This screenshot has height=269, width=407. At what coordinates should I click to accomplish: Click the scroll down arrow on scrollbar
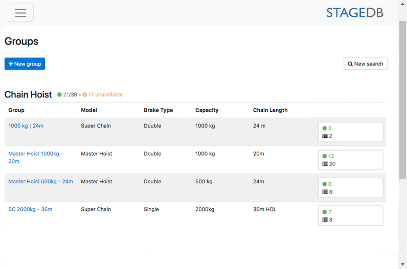(402, 264)
